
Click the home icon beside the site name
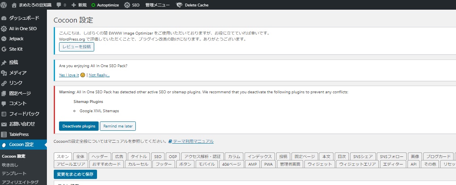tap(14, 5)
